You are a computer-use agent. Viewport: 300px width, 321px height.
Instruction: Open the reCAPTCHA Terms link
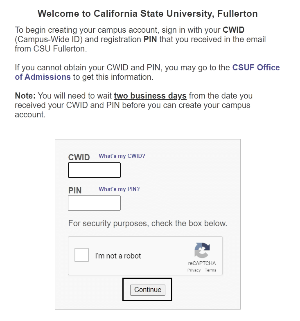point(210,270)
